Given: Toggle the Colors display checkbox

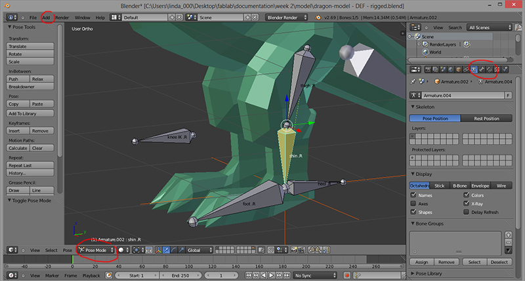Looking at the screenshot, I should click(466, 195).
